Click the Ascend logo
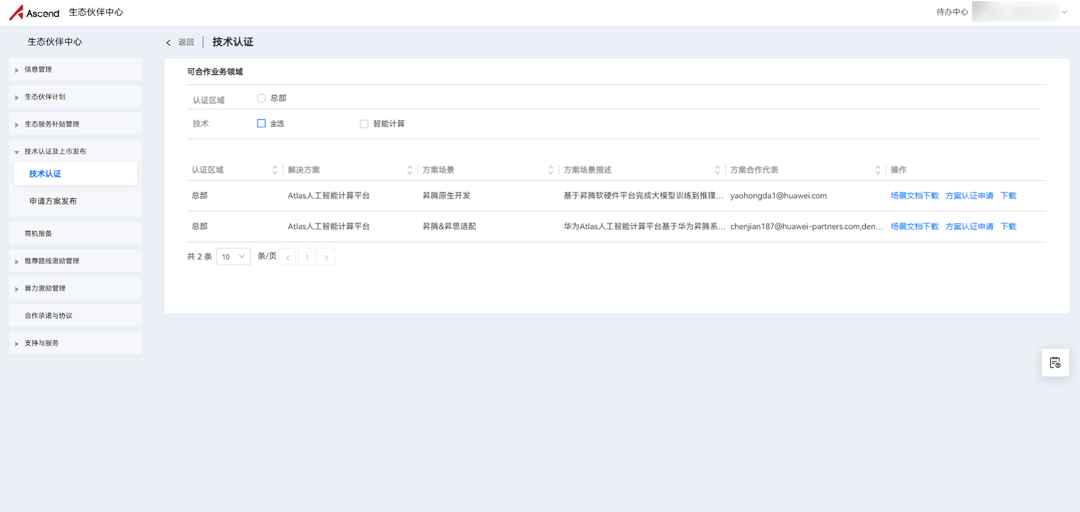 click(34, 13)
